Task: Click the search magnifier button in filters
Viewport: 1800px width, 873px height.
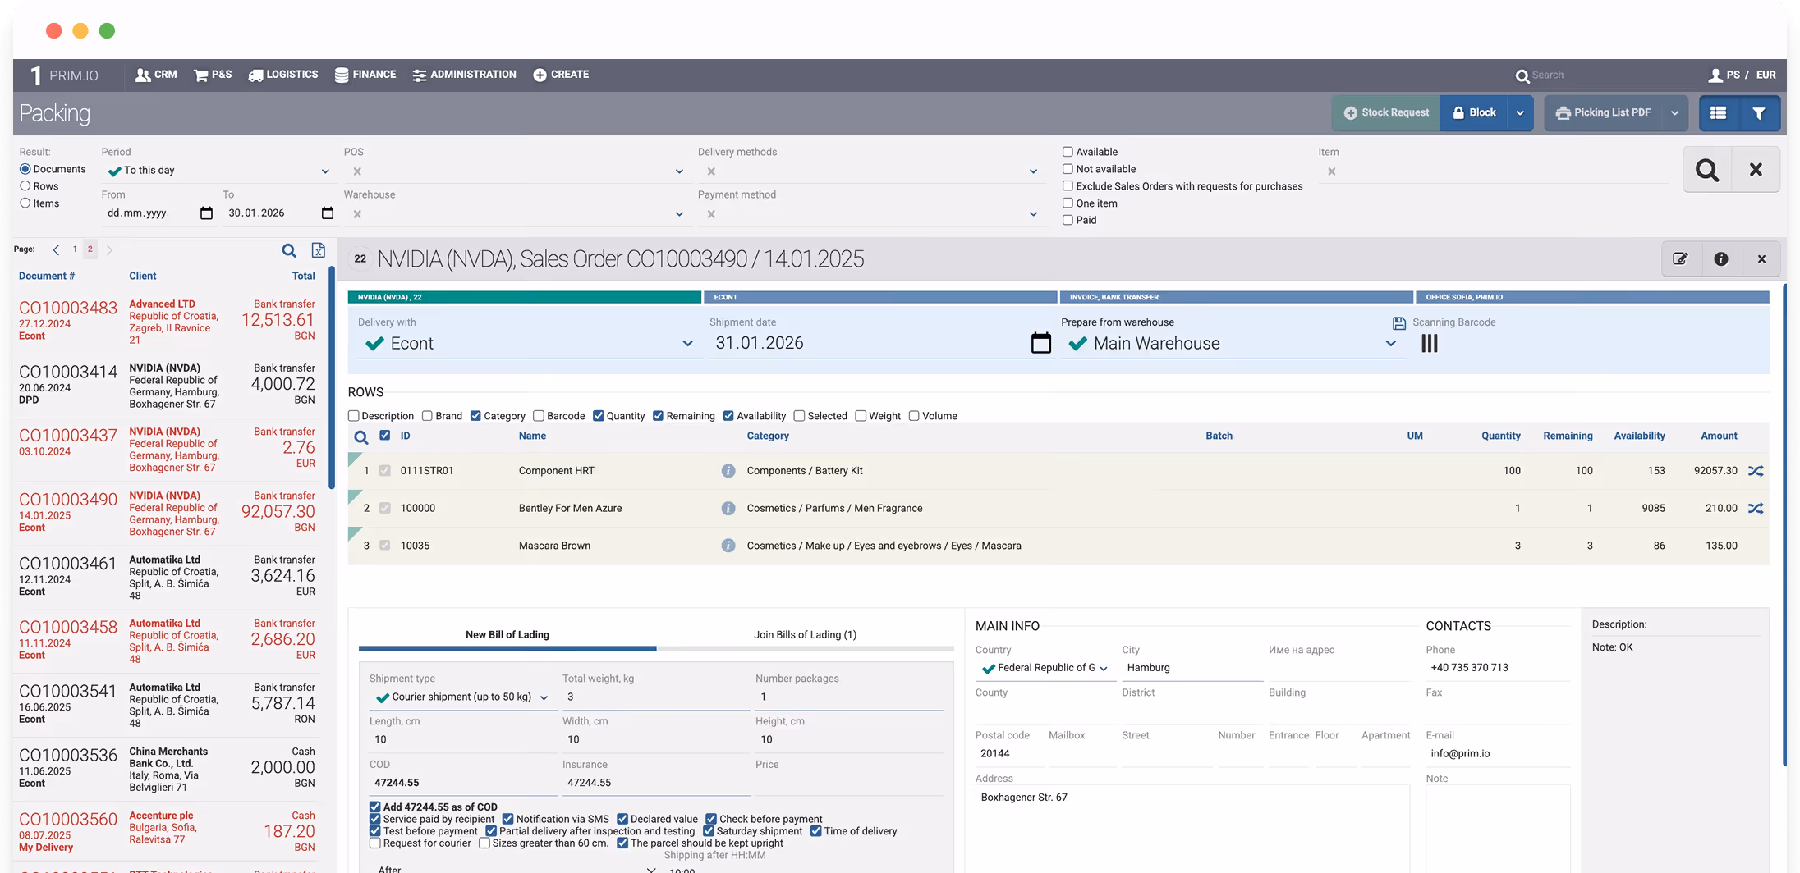Action: [1707, 170]
